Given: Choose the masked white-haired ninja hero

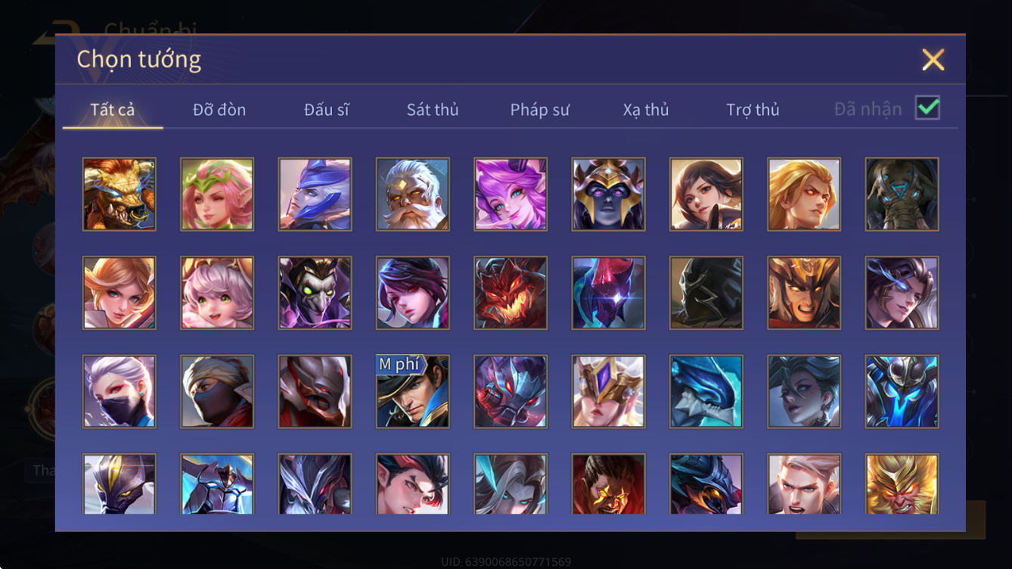Looking at the screenshot, I should [x=120, y=392].
